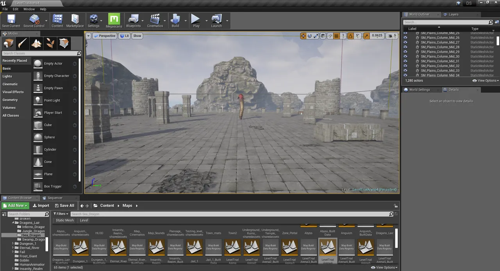Click the Search Classes input field
Viewport: 500px width, 271px height.
tap(41, 53)
